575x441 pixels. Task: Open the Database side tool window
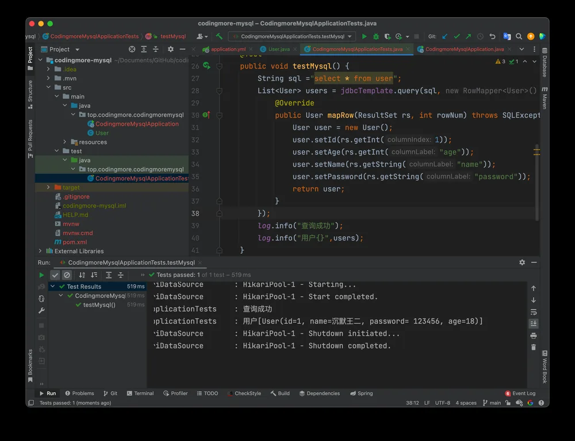tap(545, 63)
